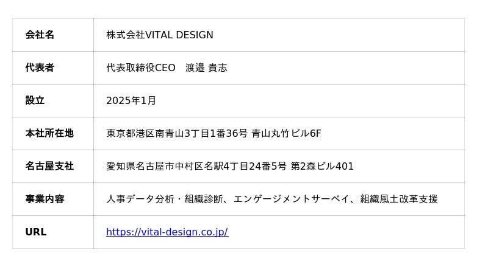Click the 代表取締役CEO title text
Screen dimensions: 488x267
141,68
